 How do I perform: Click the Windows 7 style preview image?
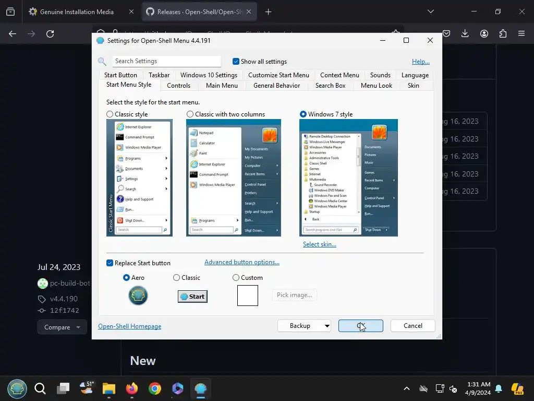click(x=348, y=178)
